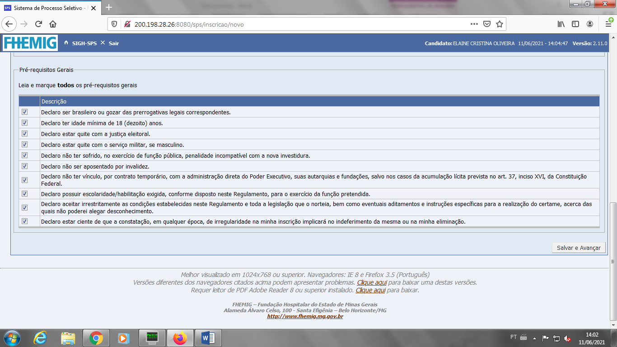Image resolution: width=617 pixels, height=347 pixels.
Task: Open the Firefox hamburger menu
Action: (608, 24)
